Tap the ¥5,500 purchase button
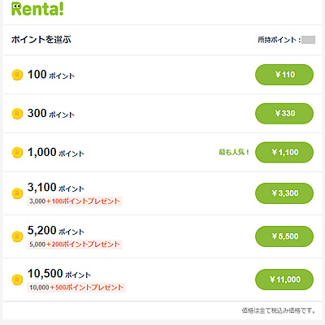The height and width of the screenshot is (325, 325). tap(284, 236)
